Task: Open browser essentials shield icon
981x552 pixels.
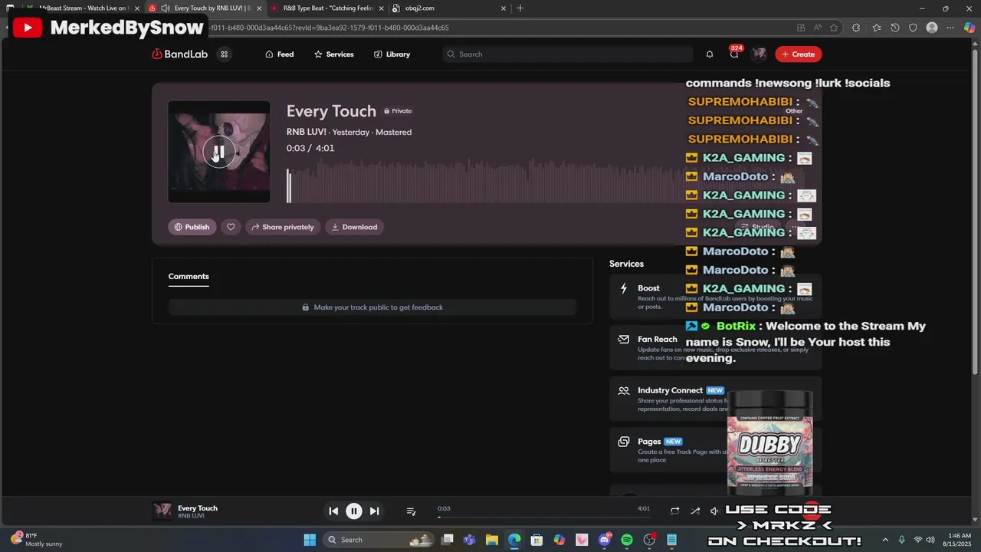Action: 913,28
